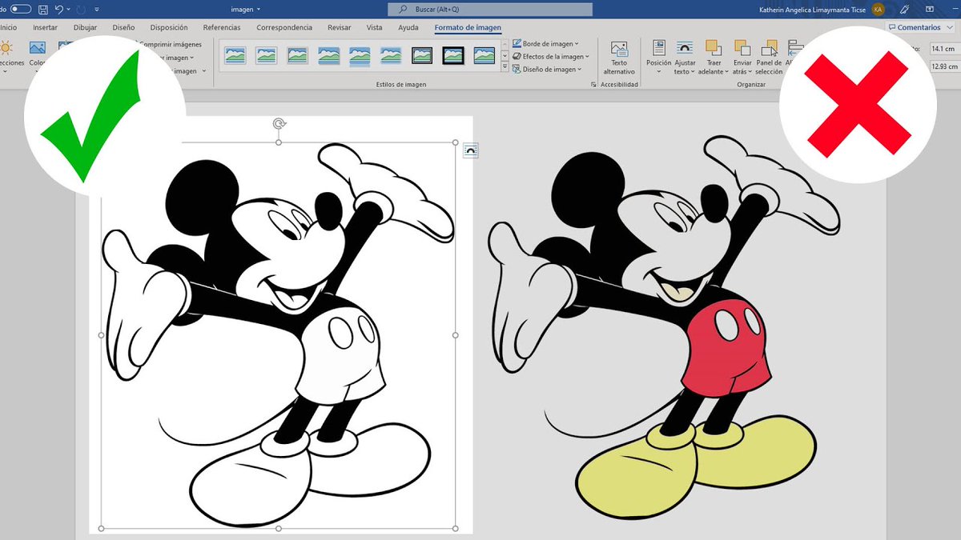This screenshot has width=961, height=540.
Task: Click the image rotation handle
Action: click(x=279, y=124)
